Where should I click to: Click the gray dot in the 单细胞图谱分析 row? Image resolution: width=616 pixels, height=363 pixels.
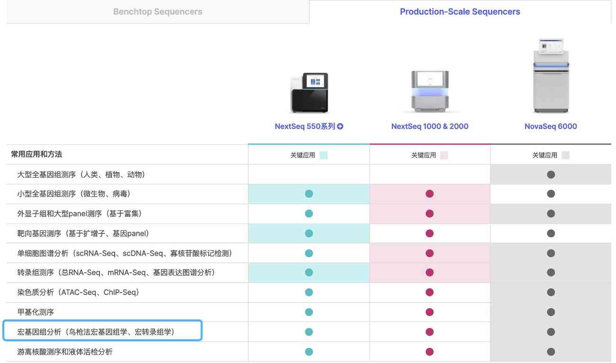coord(551,253)
